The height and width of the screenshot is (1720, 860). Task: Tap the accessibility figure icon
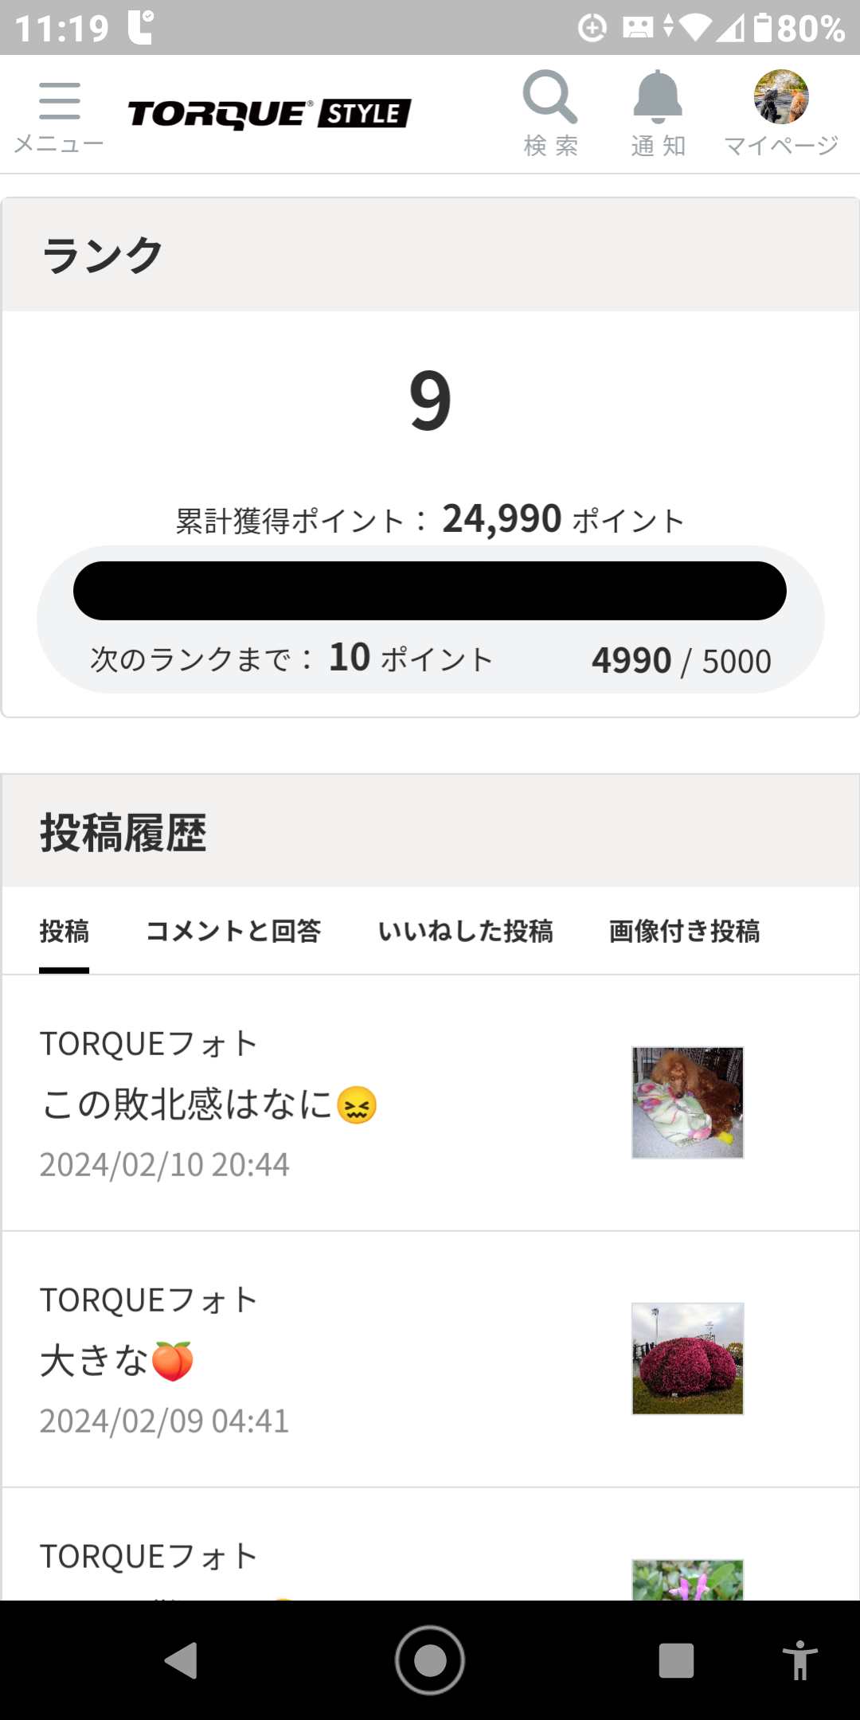tap(799, 1660)
